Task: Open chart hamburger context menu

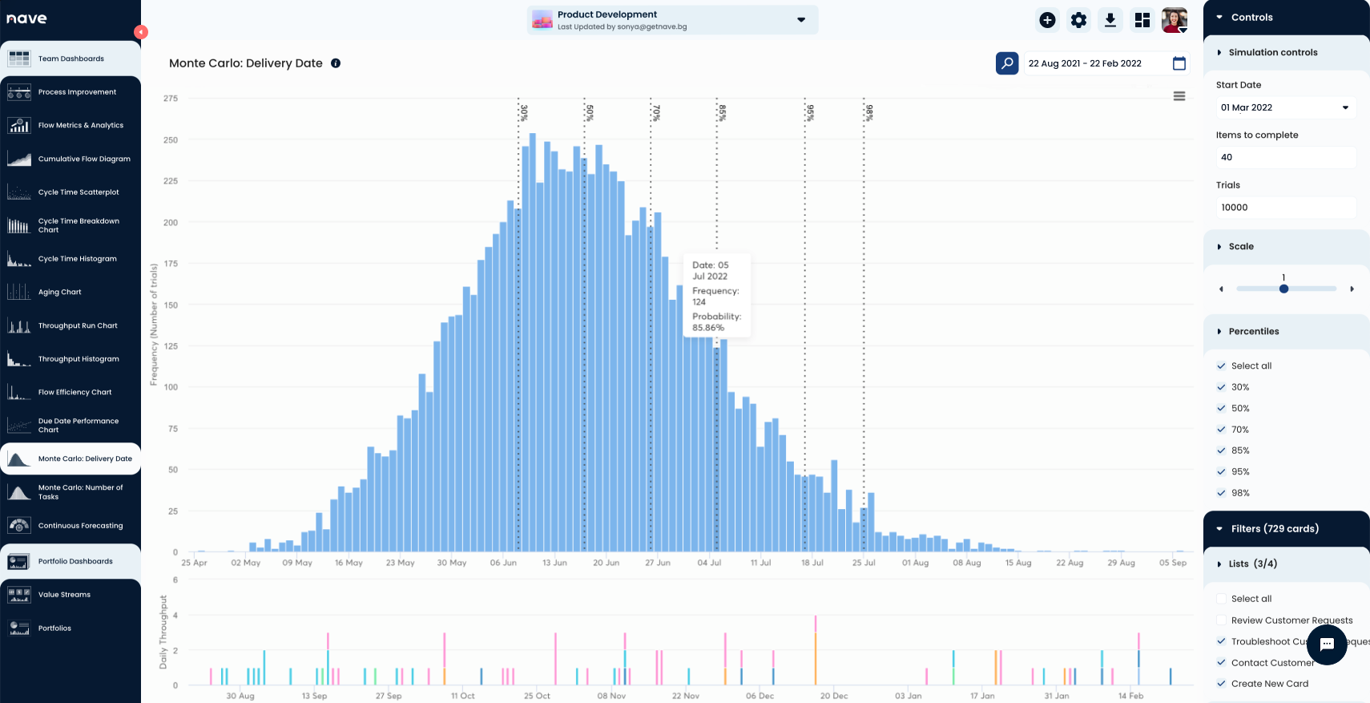Action: coord(1179,96)
